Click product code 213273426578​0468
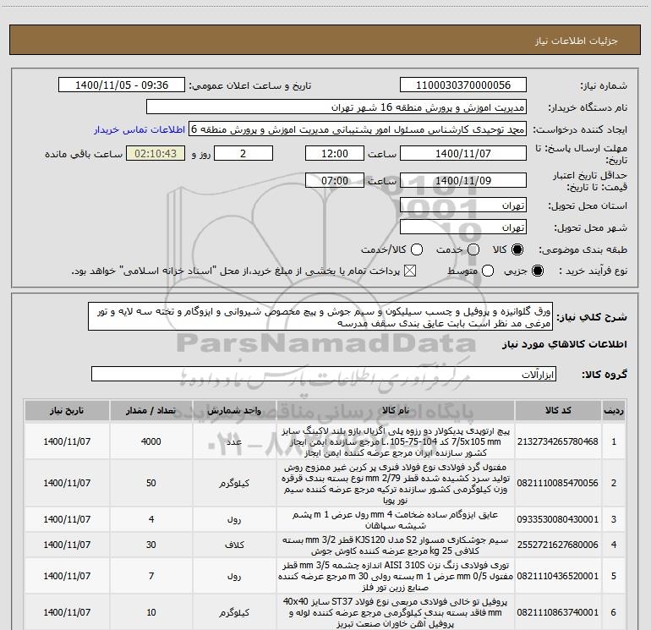This screenshot has width=651, height=630. pyautogui.click(x=558, y=441)
